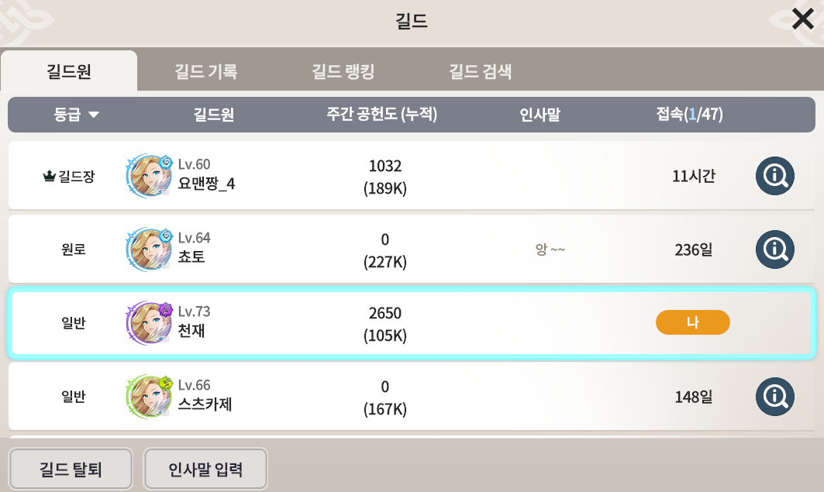
Task: Click the 접속 column header
Action: coord(689,115)
